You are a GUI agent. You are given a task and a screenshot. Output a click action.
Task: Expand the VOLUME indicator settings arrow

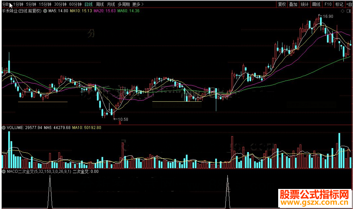tap(4, 128)
